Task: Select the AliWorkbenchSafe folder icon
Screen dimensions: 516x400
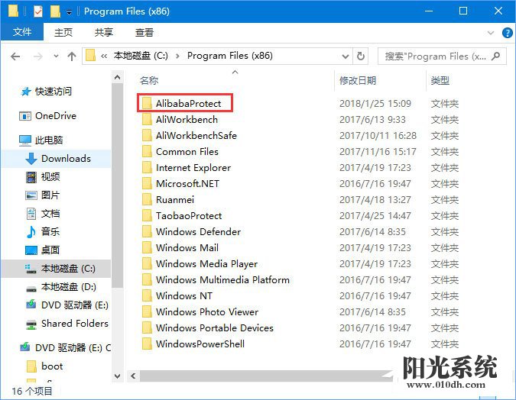Action: (x=147, y=135)
